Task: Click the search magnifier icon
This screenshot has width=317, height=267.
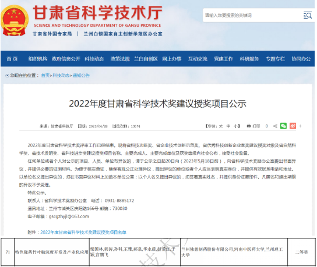Action: (x=308, y=15)
